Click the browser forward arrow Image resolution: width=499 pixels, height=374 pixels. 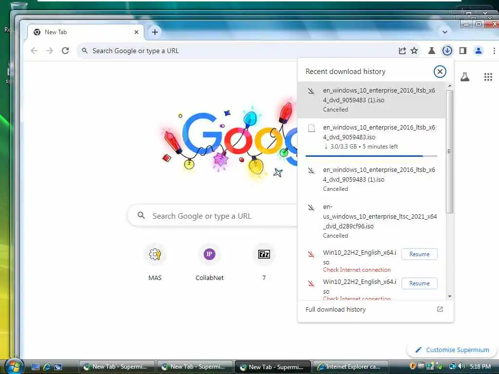50,51
